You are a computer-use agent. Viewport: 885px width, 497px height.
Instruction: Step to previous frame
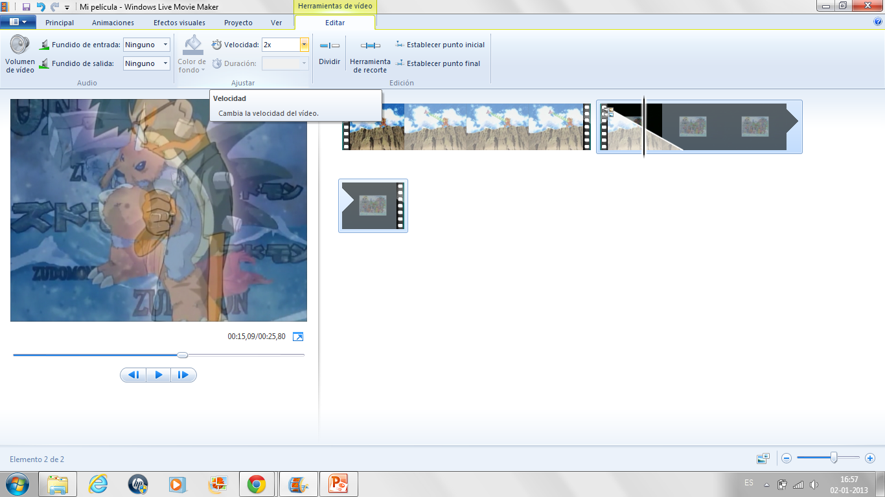[133, 375]
